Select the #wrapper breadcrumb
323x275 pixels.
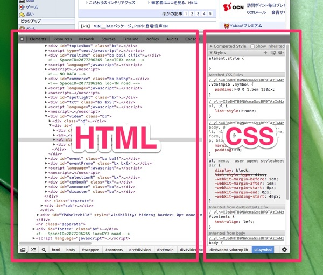(x=90, y=250)
